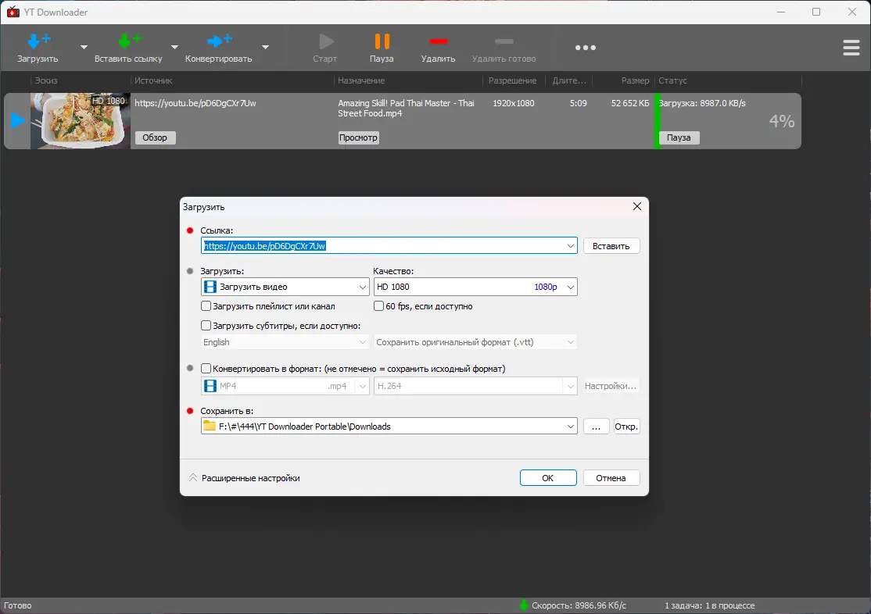
Task: Click the Удалить red minus icon
Action: coord(439,41)
